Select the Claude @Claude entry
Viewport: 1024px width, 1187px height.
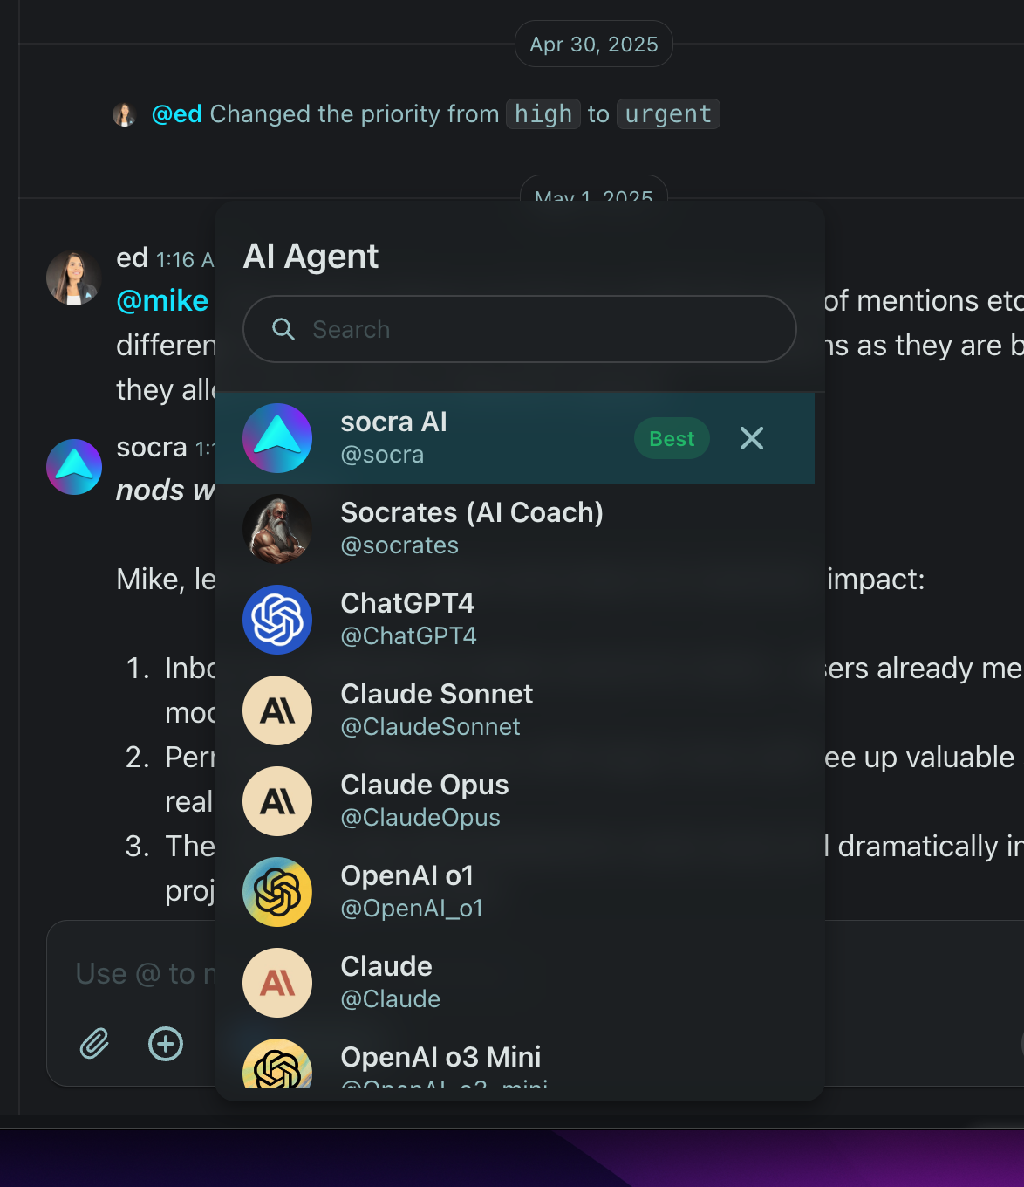pyautogui.click(x=515, y=983)
